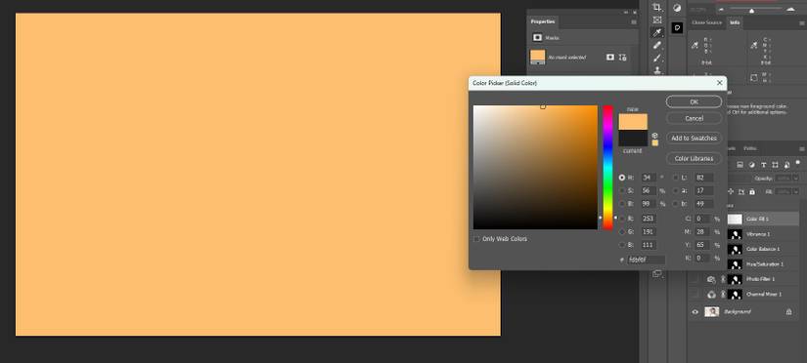Open the Layers Fill dropdown
Image resolution: width=807 pixels, height=363 pixels.
pyautogui.click(x=795, y=191)
